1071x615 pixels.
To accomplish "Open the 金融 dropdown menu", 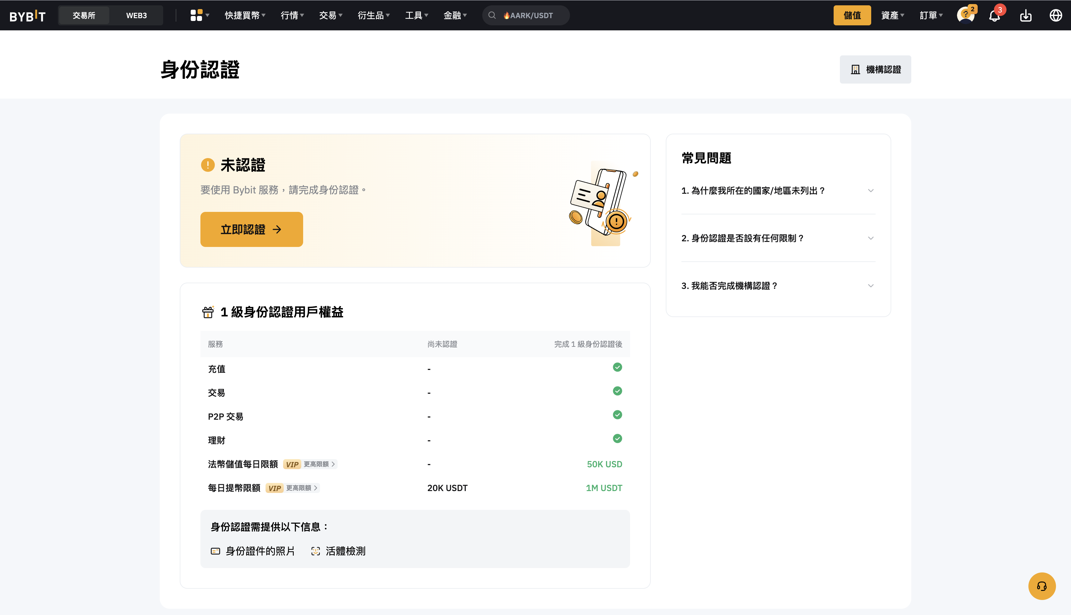I will click(455, 15).
